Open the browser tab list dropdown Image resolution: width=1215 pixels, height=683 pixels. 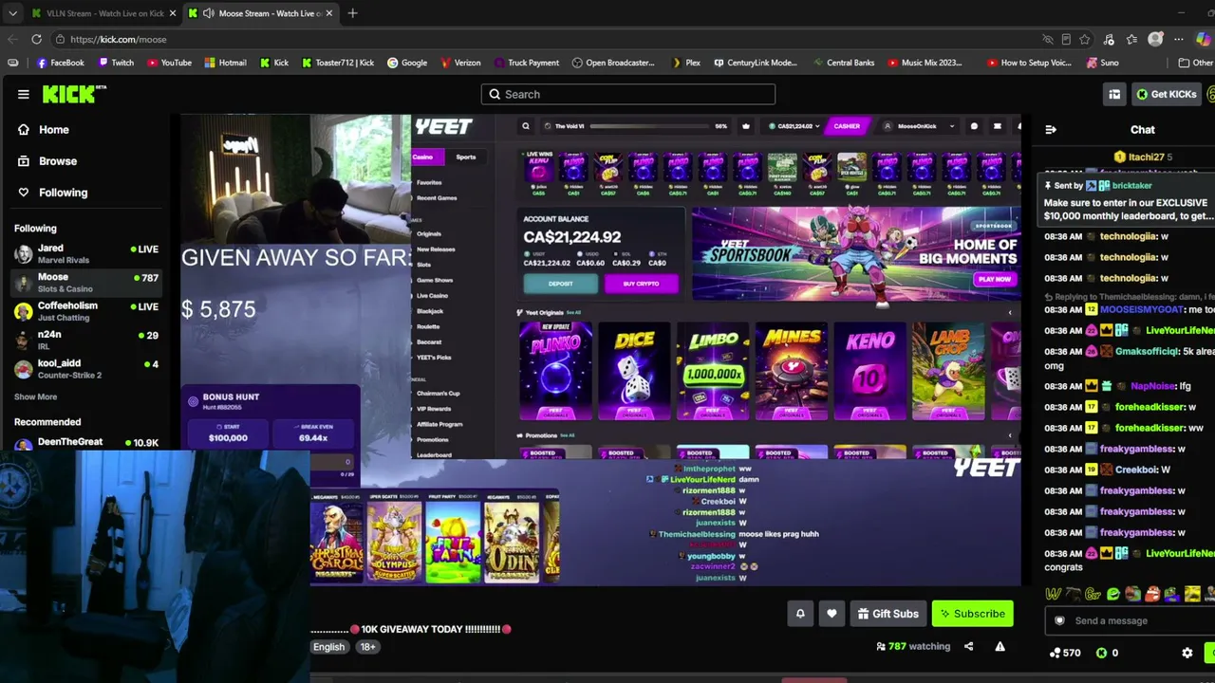(11, 13)
